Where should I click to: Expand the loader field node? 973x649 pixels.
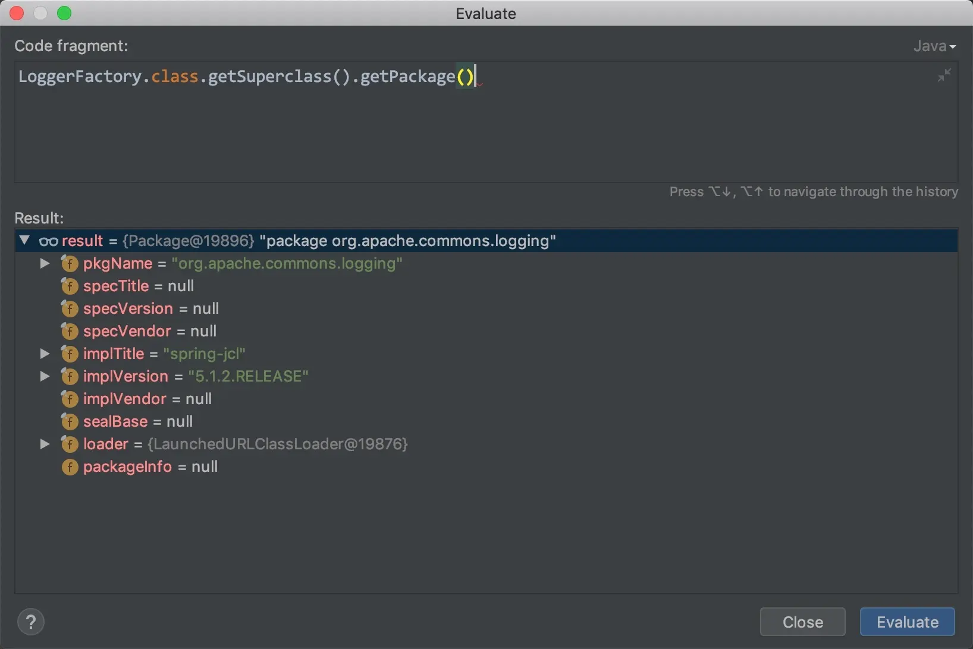coord(45,444)
